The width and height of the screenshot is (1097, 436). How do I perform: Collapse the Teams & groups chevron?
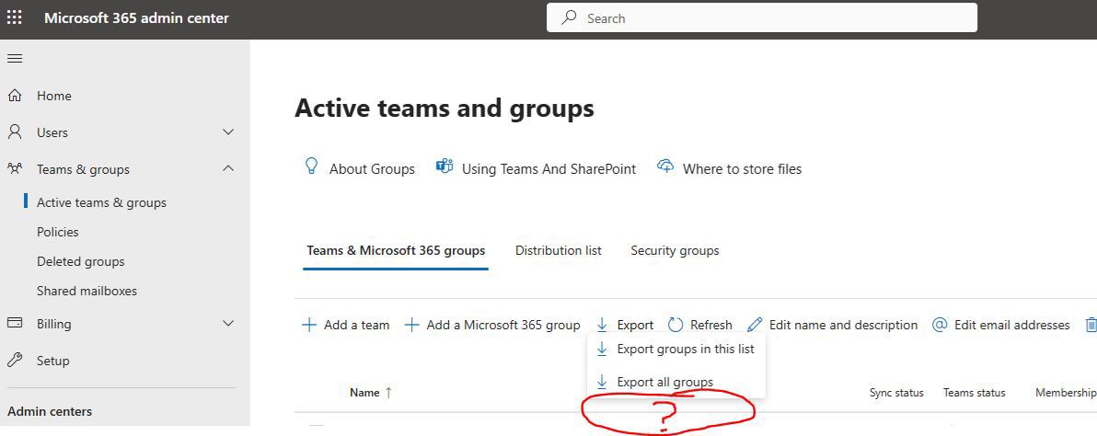228,168
